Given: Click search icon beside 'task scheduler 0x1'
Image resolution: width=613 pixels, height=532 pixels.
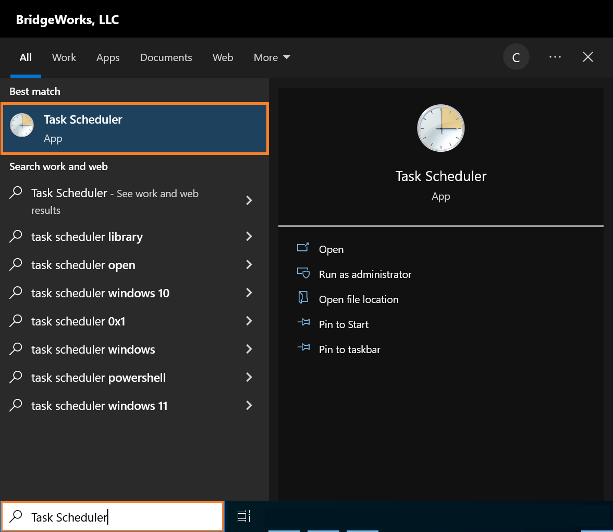Looking at the screenshot, I should [x=16, y=321].
